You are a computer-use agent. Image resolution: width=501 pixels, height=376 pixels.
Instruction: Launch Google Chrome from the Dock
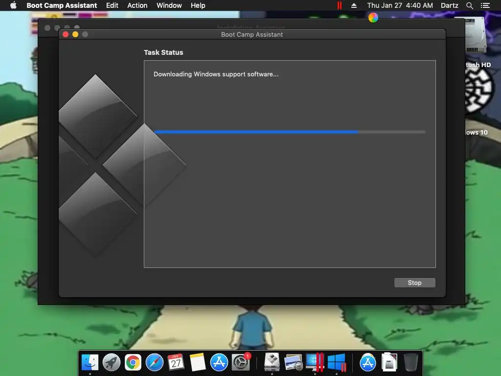(133, 362)
